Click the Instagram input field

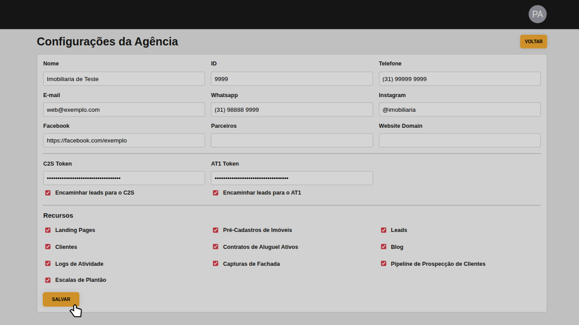tap(460, 110)
